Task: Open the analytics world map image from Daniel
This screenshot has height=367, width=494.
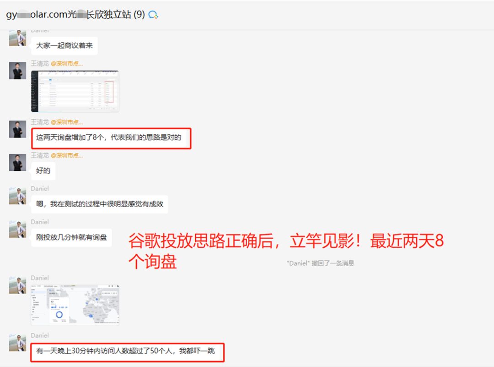Action: pos(75,303)
